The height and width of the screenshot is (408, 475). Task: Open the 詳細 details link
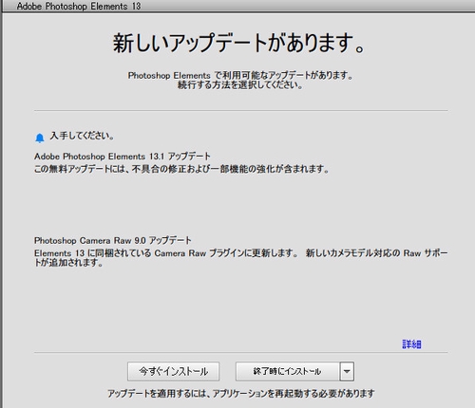click(x=411, y=344)
